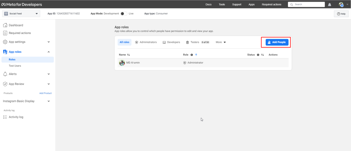Click the Role column info icon
The height and width of the screenshot is (151, 351).
(x=192, y=55)
